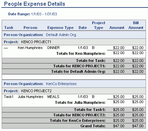Click the Task column header
This screenshot has width=148, height=131.
(x=9, y=28)
